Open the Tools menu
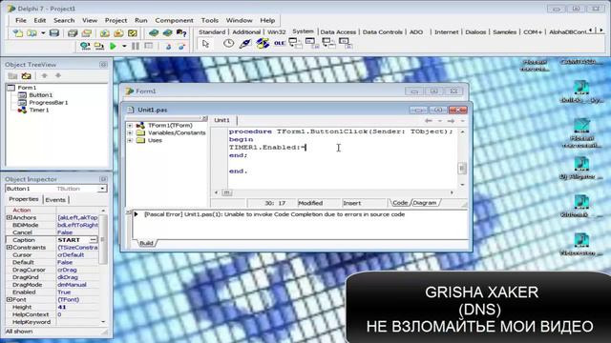Image resolution: width=611 pixels, height=343 pixels. coord(210,20)
